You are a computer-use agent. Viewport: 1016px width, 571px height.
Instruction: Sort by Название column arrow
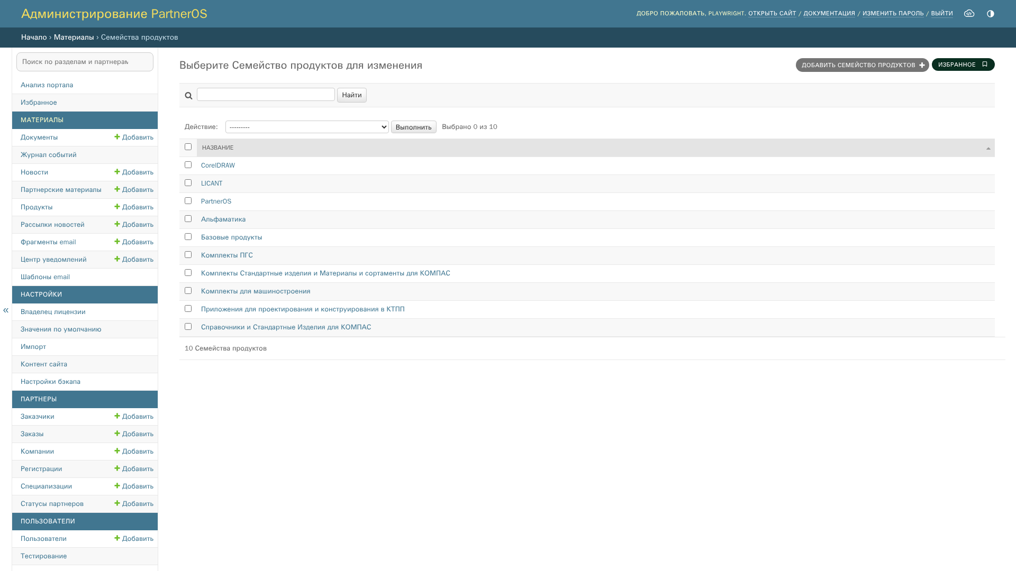[x=988, y=149]
